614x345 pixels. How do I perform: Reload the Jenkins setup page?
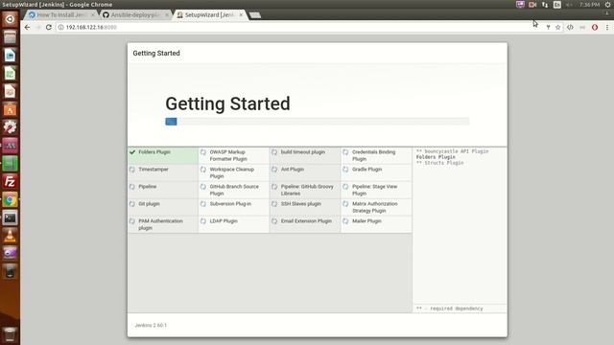point(49,28)
